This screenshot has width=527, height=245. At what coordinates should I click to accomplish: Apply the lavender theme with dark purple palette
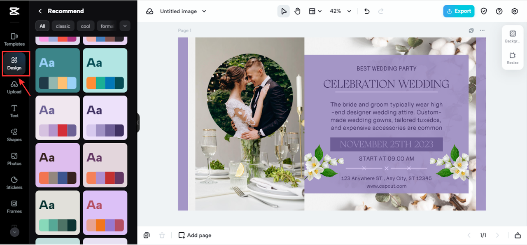click(105, 118)
